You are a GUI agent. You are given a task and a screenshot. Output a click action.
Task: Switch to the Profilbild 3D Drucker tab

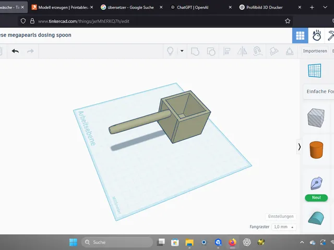pos(264,7)
